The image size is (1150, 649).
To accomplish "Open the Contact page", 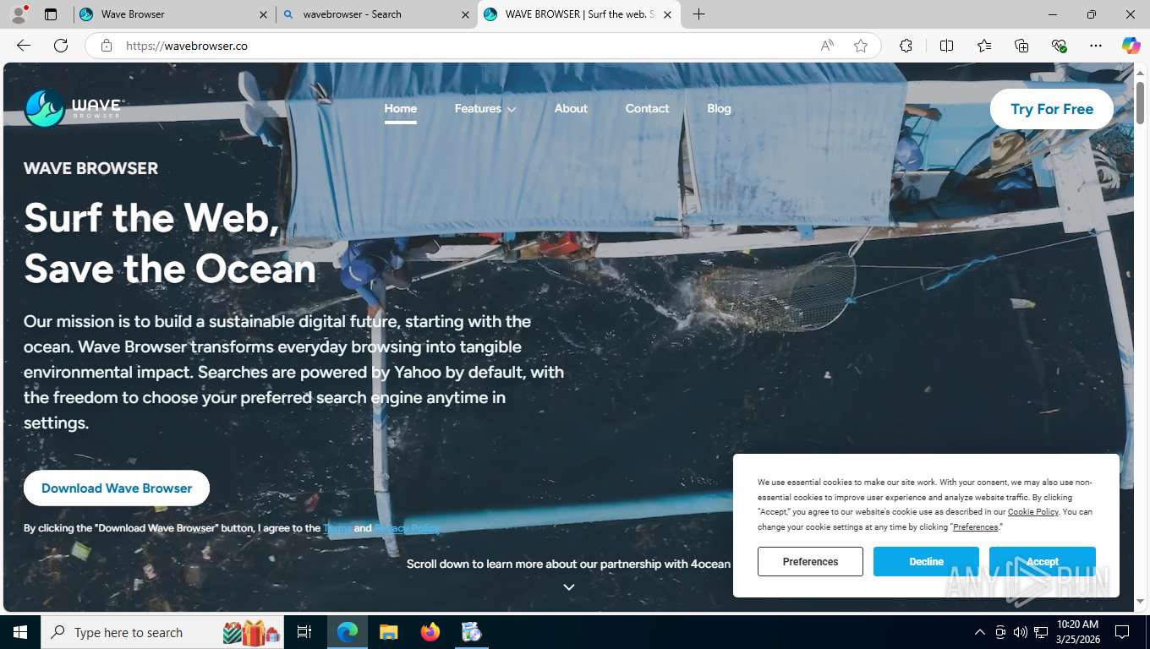I will tap(647, 108).
